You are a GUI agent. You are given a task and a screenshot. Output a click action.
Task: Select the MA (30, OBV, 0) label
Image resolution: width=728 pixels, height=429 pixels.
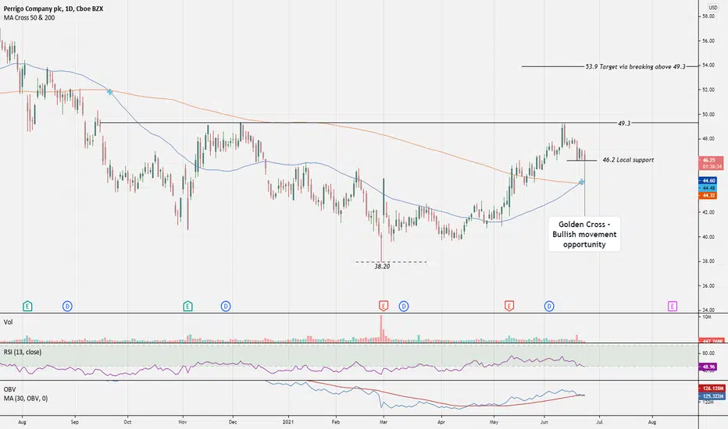click(26, 399)
